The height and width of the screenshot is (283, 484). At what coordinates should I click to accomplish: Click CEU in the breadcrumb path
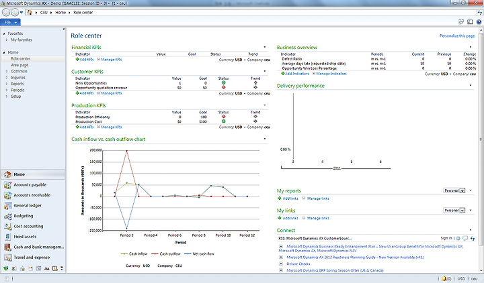click(x=44, y=13)
